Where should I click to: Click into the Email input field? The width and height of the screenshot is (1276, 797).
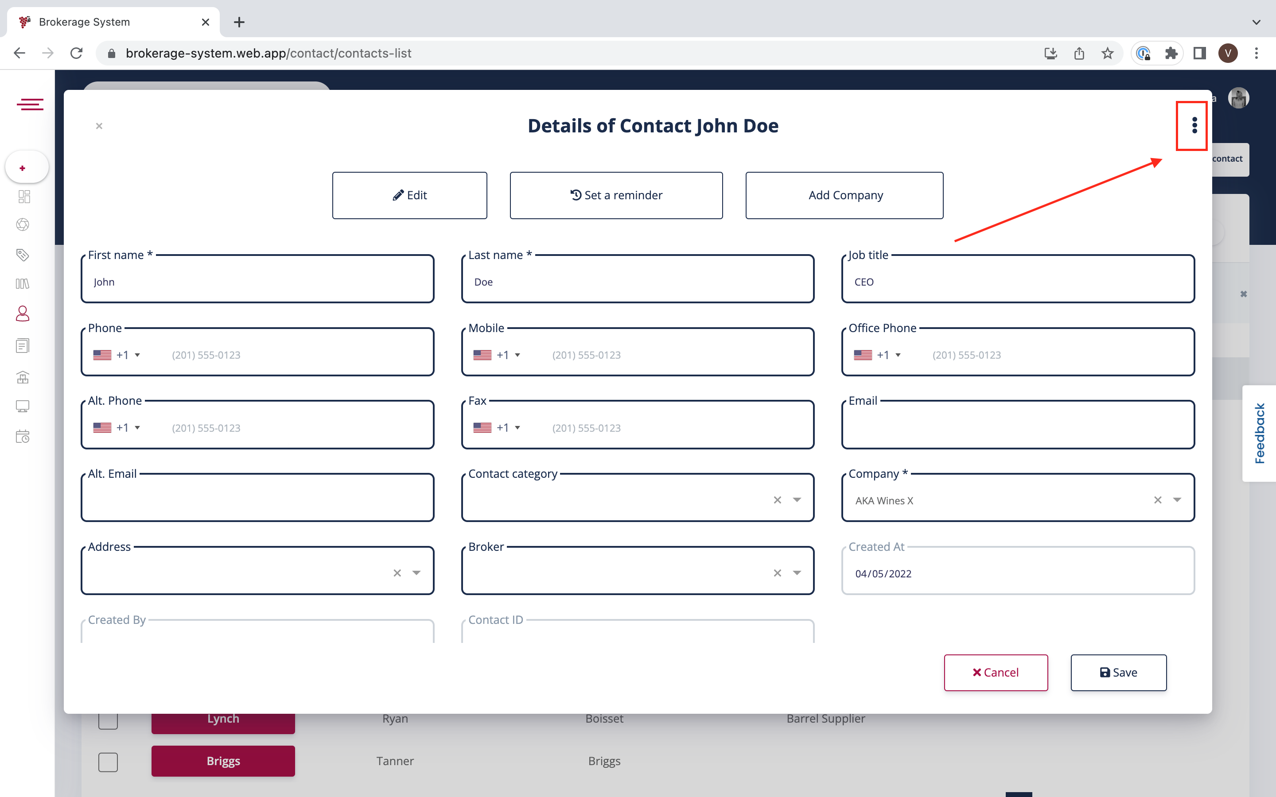pyautogui.click(x=1017, y=427)
